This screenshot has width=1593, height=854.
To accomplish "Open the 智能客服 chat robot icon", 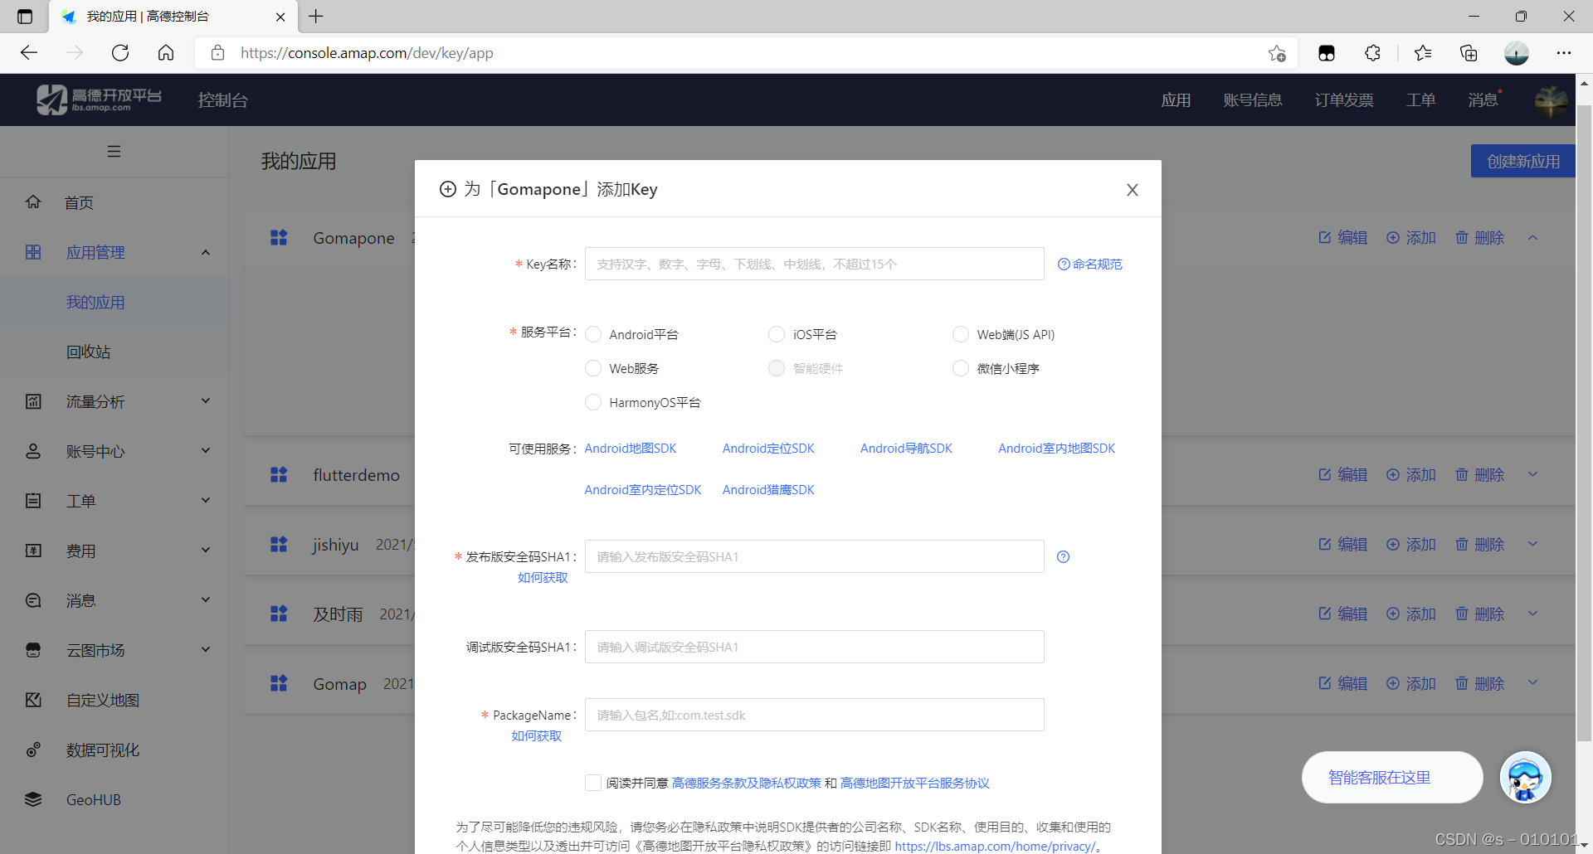I will click(1525, 778).
